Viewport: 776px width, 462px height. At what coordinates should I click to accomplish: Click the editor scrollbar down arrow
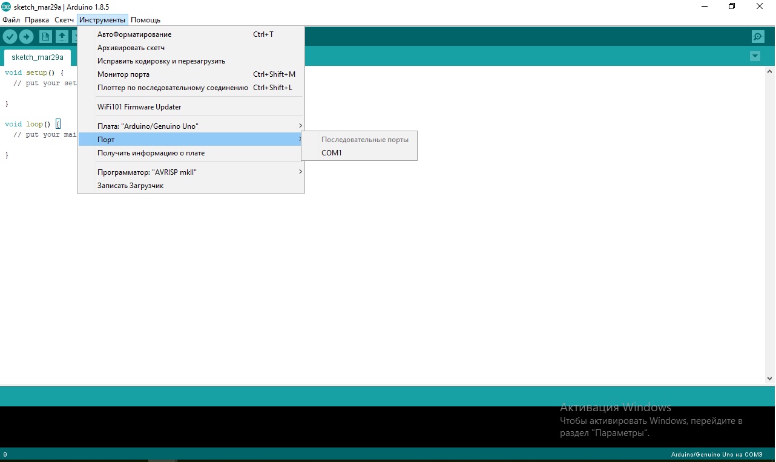pos(769,379)
